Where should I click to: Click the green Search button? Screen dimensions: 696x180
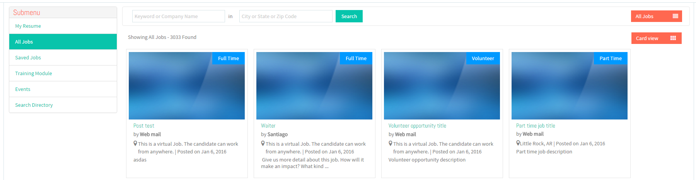(349, 16)
